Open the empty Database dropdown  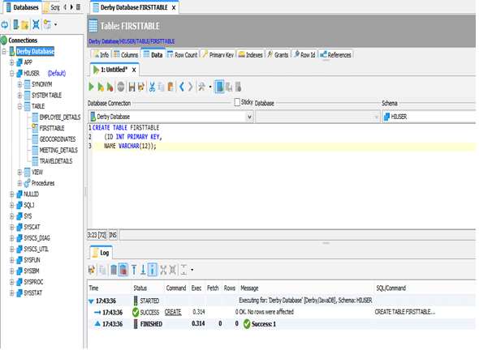point(317,117)
